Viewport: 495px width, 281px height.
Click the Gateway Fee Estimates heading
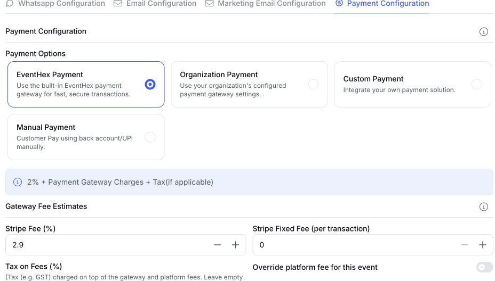coord(46,206)
